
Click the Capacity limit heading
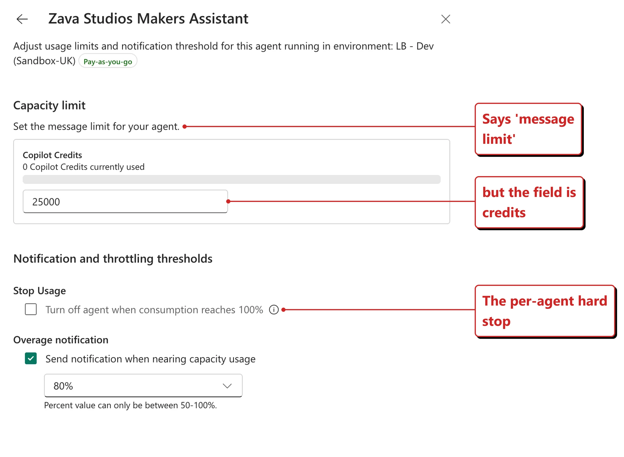(x=49, y=105)
